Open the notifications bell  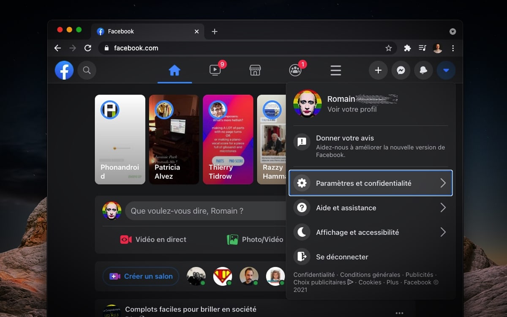point(423,70)
